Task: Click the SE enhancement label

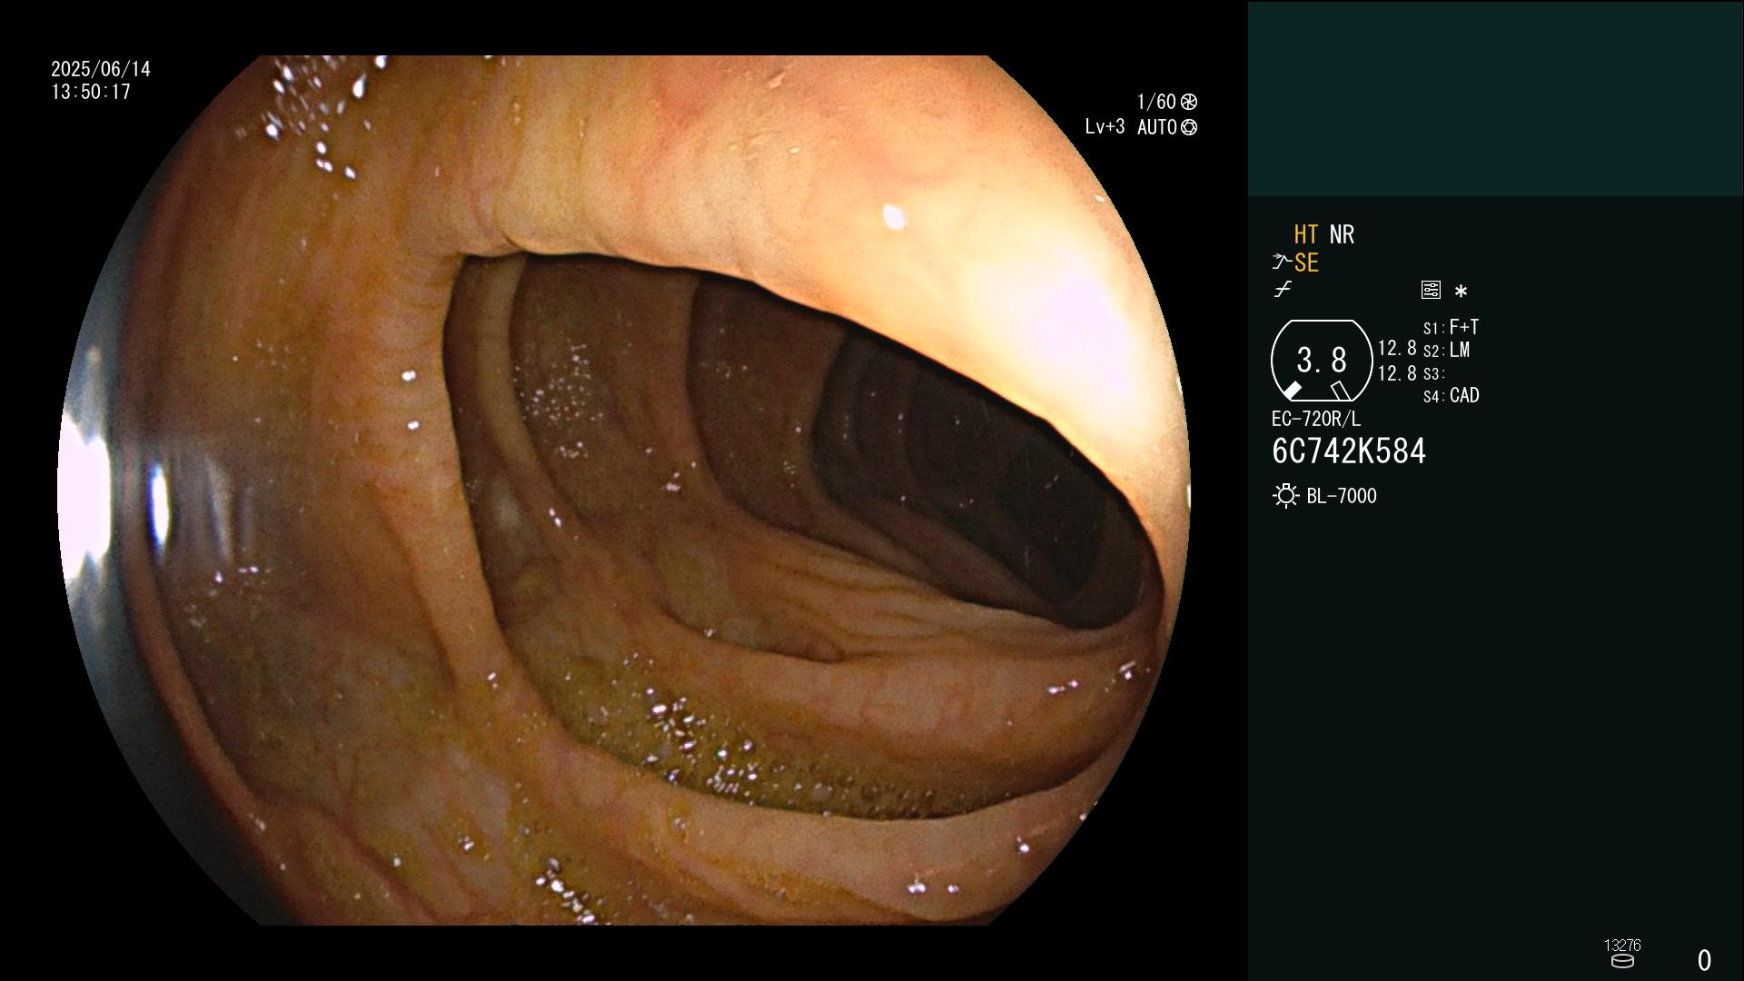Action: point(1306,263)
